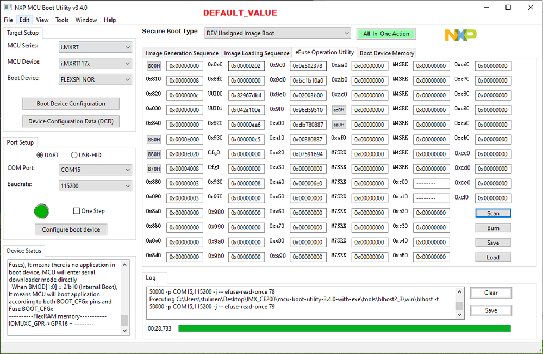Open the COM Port dropdown
Viewport: 543px width, 354px height.
tap(95, 170)
